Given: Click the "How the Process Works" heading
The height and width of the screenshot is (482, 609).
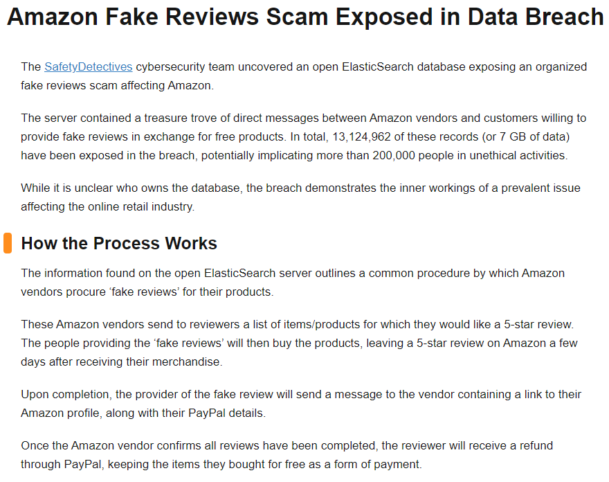Looking at the screenshot, I should click(x=119, y=243).
